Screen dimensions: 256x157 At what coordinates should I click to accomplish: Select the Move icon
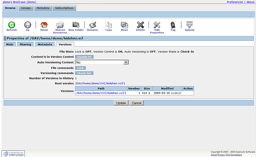(124, 25)
